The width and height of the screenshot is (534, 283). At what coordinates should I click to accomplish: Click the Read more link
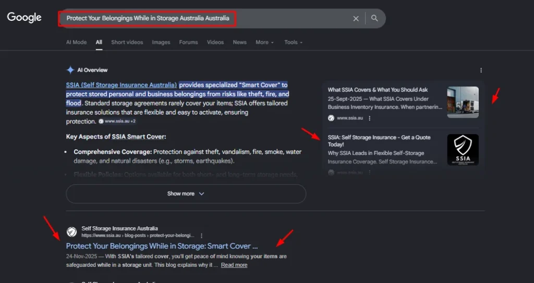pos(234,265)
